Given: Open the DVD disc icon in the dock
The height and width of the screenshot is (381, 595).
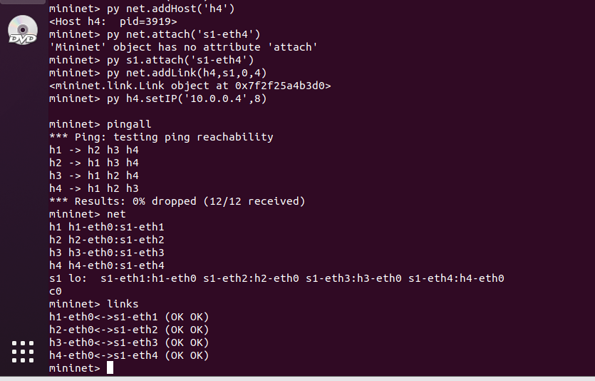Looking at the screenshot, I should [x=23, y=30].
